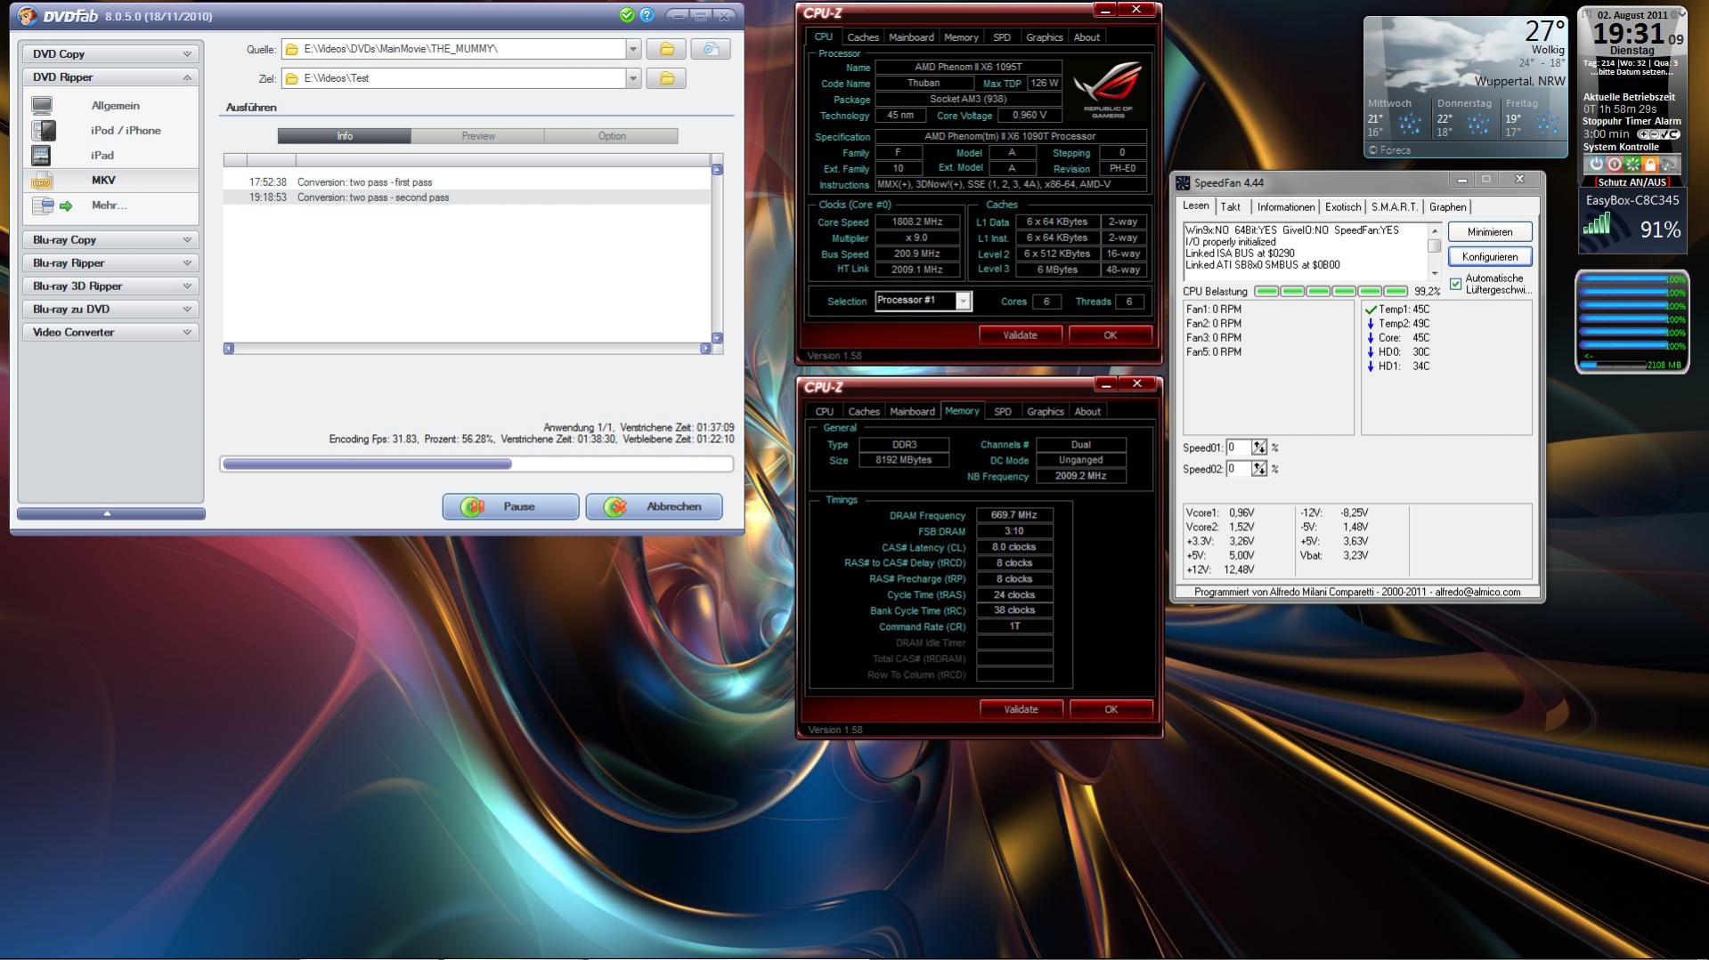
Task: Click Validate in the CPU-Z processor window
Action: coord(1020,335)
